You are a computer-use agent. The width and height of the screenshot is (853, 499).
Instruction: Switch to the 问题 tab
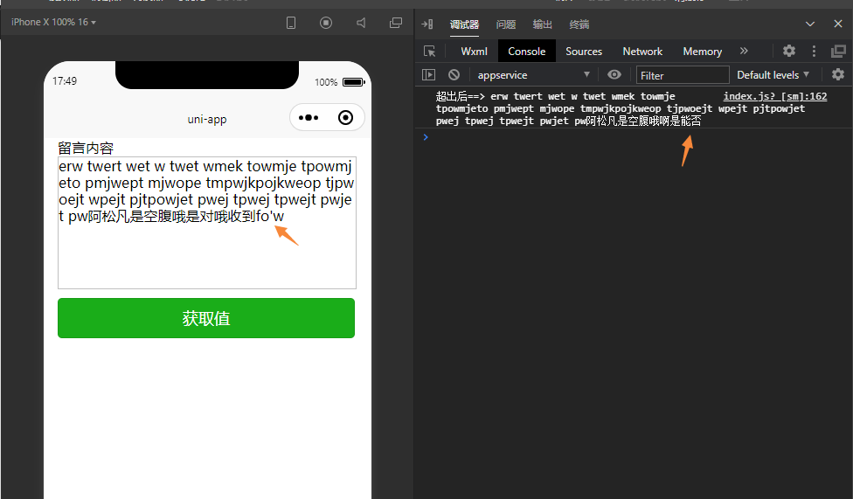[505, 24]
